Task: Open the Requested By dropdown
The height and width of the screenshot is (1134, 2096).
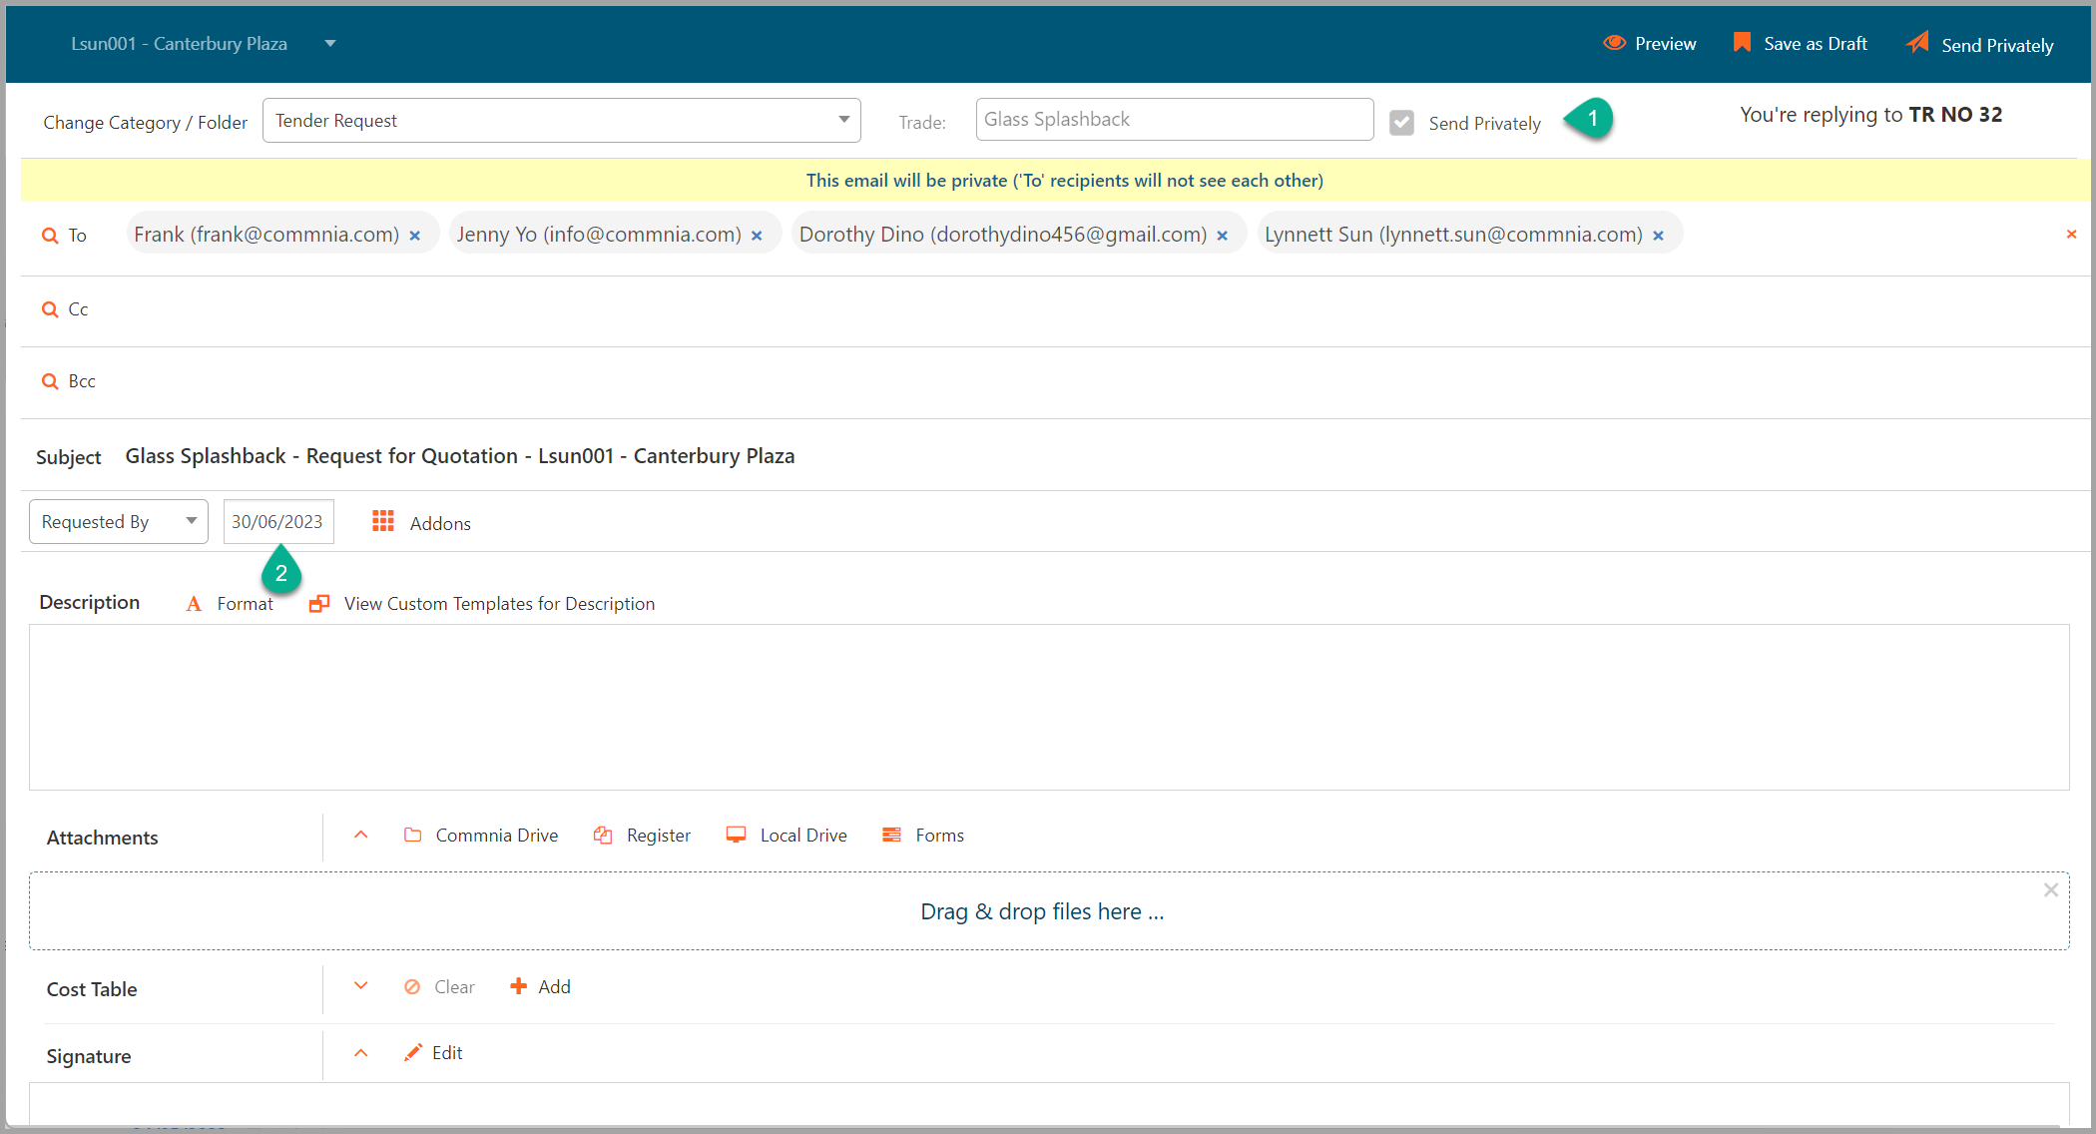Action: point(118,521)
